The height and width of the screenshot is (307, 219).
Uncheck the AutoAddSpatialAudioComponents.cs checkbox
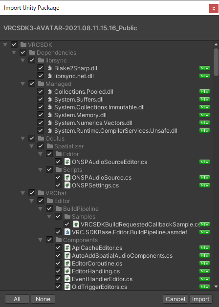pos(58,255)
